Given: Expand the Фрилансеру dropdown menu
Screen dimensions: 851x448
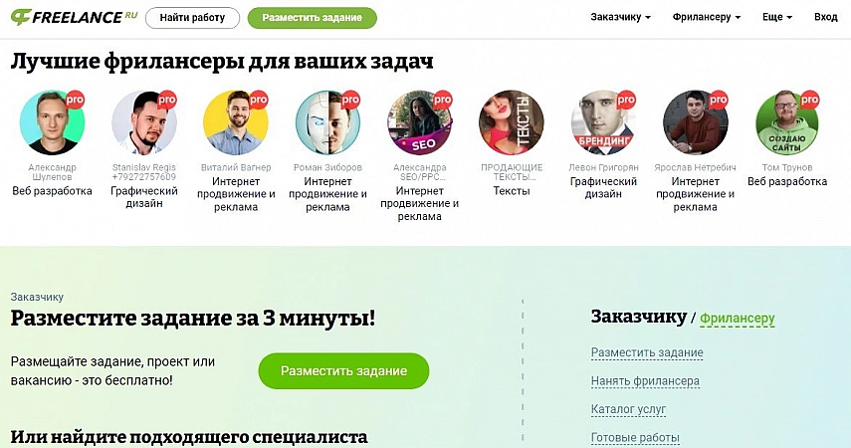Looking at the screenshot, I should (706, 17).
